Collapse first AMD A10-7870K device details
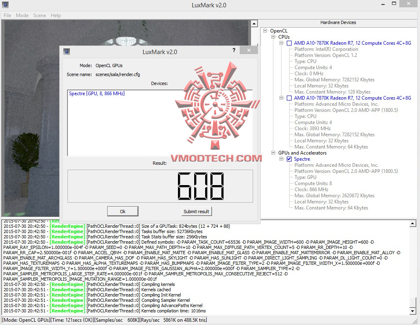The image size is (420, 325). [281, 43]
